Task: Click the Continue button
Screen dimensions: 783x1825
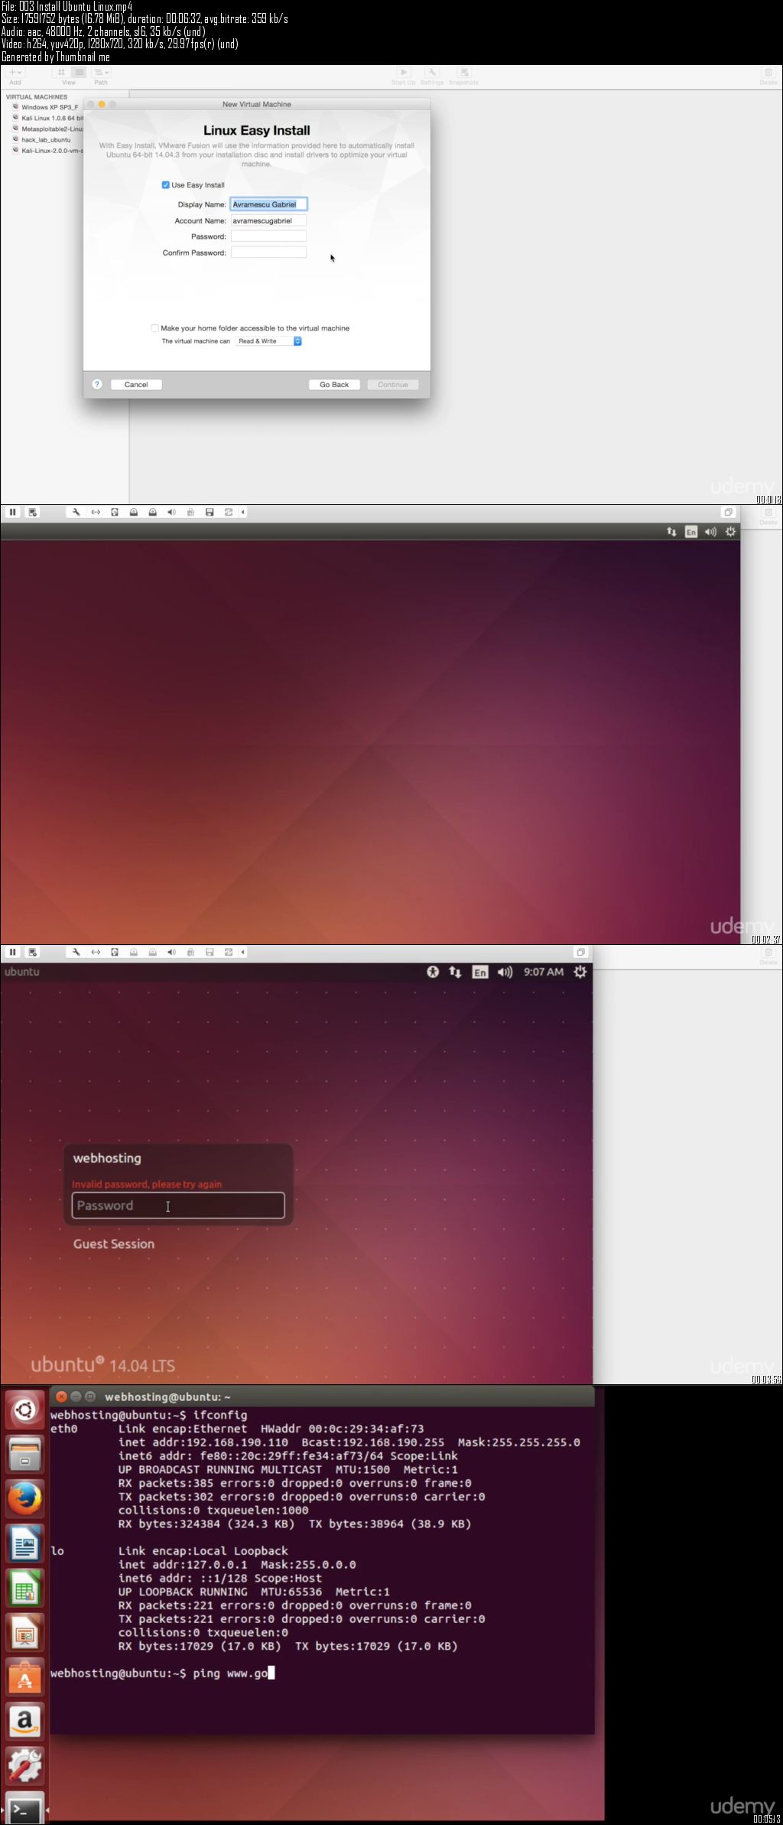Action: pyautogui.click(x=393, y=385)
